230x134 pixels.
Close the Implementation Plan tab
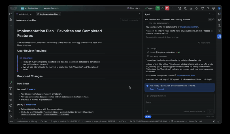coord(59,14)
